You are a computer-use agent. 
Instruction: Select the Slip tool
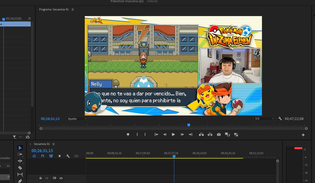[20, 174]
